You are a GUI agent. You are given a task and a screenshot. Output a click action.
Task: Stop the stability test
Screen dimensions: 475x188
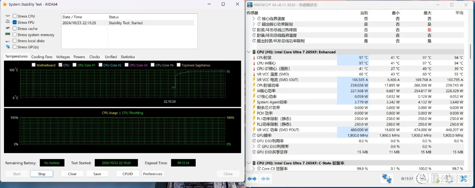(42, 174)
